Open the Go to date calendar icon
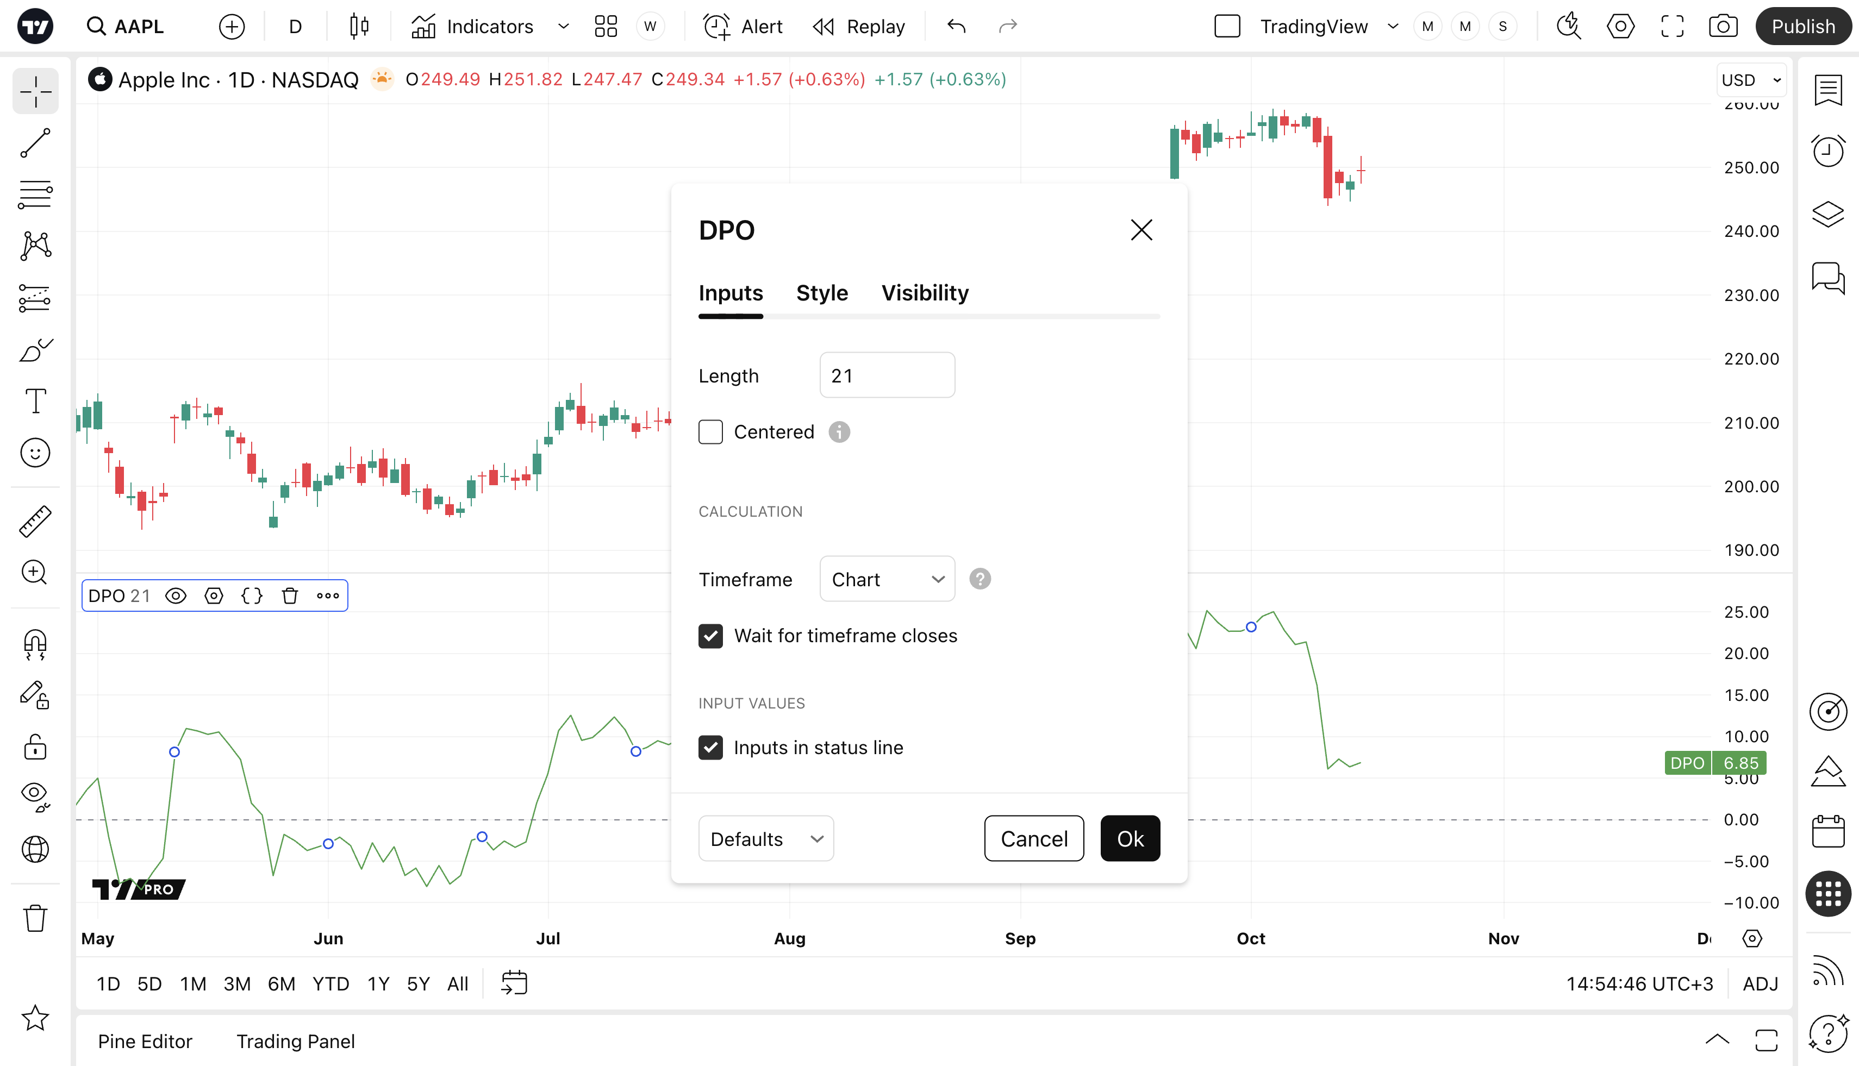 pos(514,983)
